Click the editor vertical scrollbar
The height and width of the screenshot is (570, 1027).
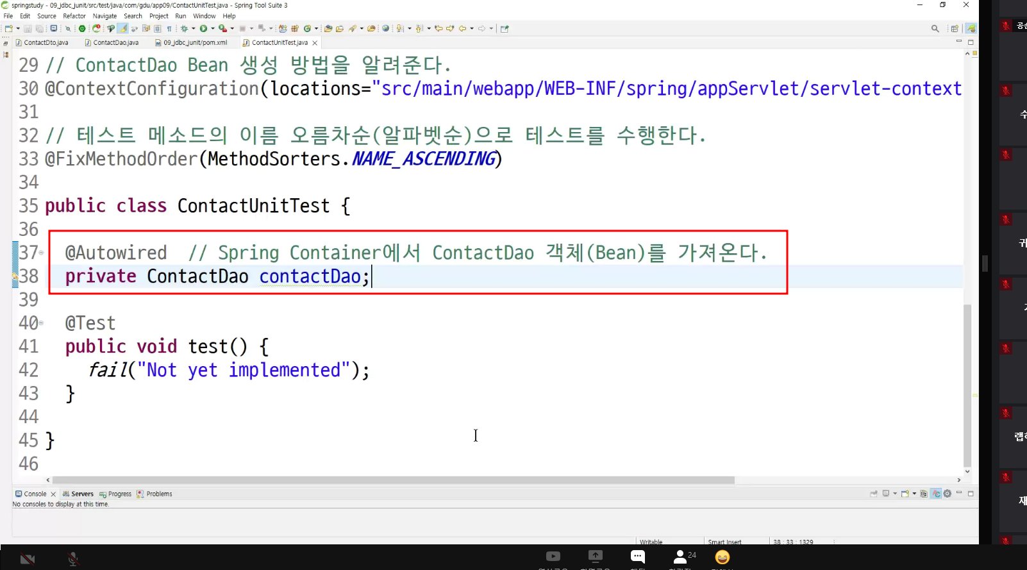967,385
